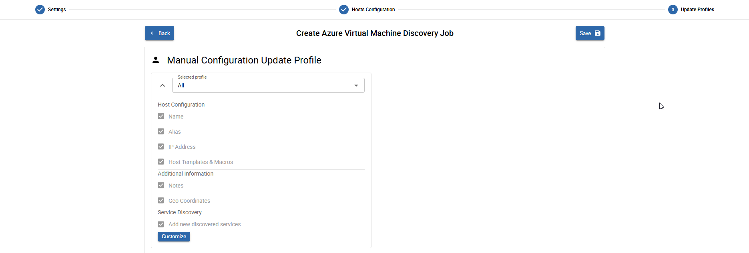Toggle the Geo Coordinates checkbox

[161, 200]
